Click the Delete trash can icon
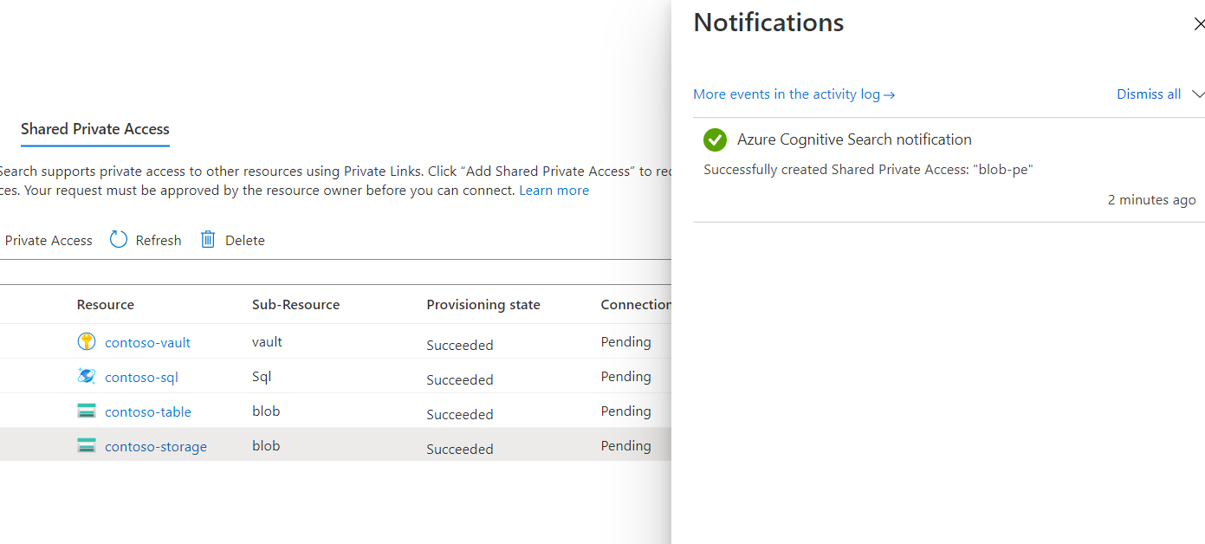This screenshot has height=544, width=1205. coord(208,240)
